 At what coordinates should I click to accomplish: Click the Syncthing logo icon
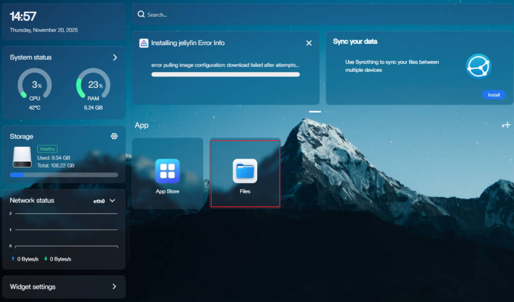(x=478, y=66)
